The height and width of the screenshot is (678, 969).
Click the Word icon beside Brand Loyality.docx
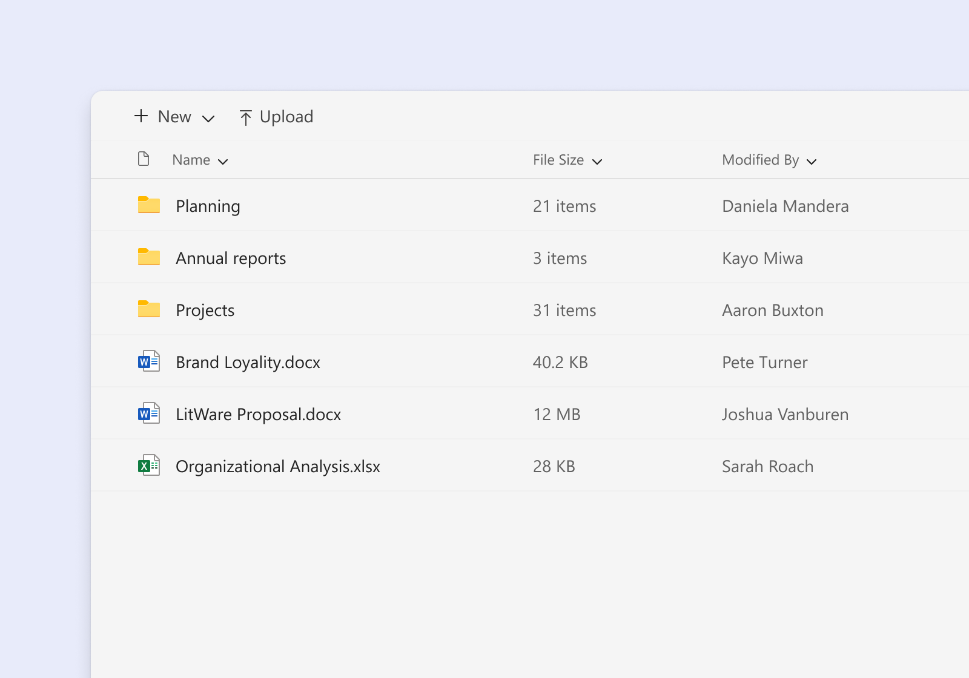pyautogui.click(x=148, y=361)
